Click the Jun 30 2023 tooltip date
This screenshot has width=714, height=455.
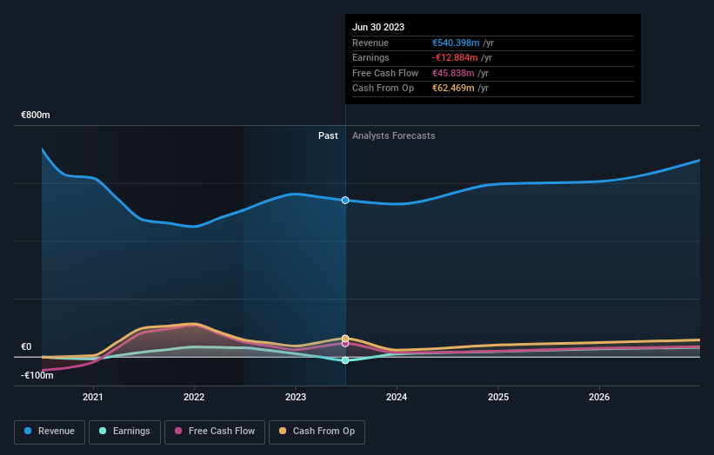(x=378, y=27)
